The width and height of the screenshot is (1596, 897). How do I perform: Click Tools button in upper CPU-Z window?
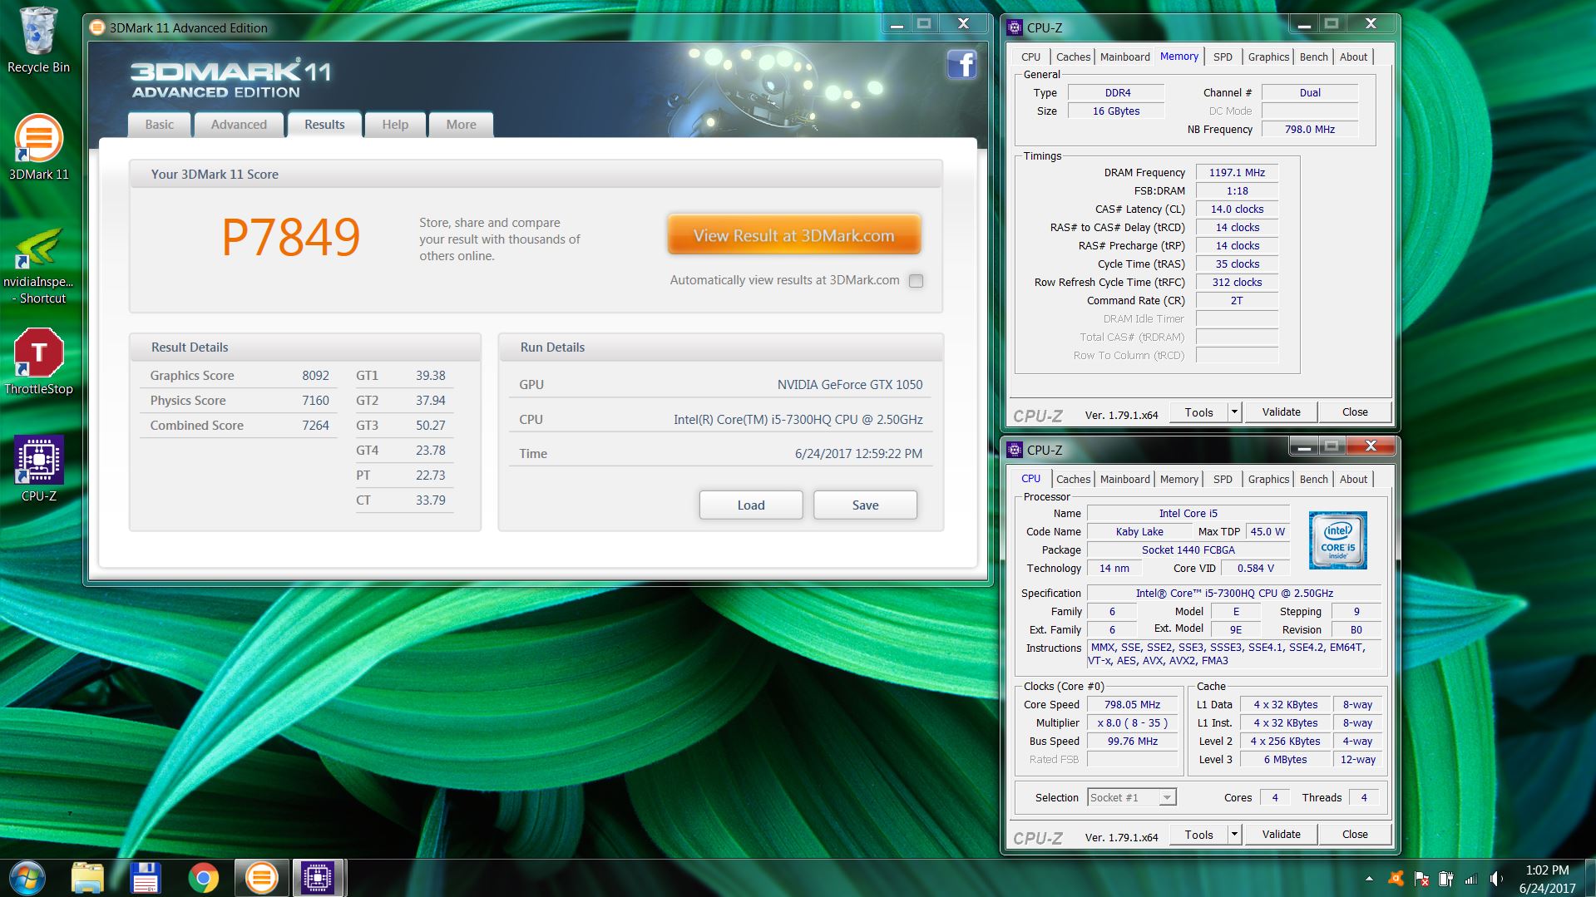tap(1198, 412)
